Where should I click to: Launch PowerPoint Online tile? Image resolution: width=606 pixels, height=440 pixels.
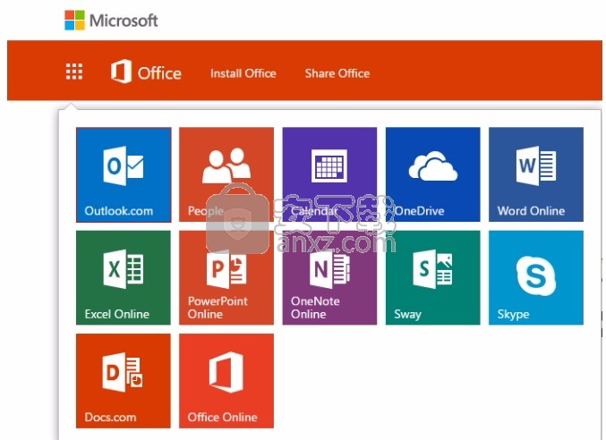(226, 278)
